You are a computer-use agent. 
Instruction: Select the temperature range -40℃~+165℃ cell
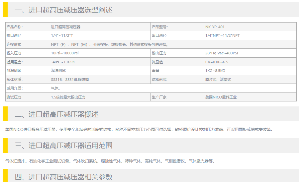click(63, 62)
